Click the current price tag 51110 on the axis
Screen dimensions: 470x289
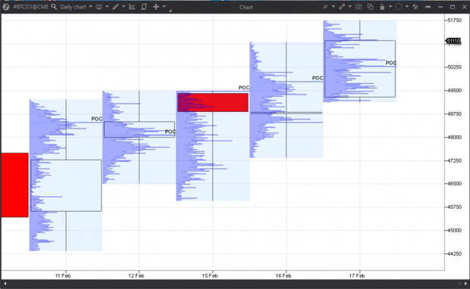click(453, 41)
